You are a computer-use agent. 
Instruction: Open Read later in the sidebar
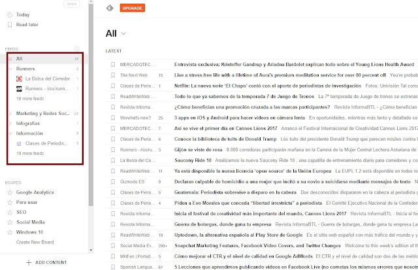27,25
